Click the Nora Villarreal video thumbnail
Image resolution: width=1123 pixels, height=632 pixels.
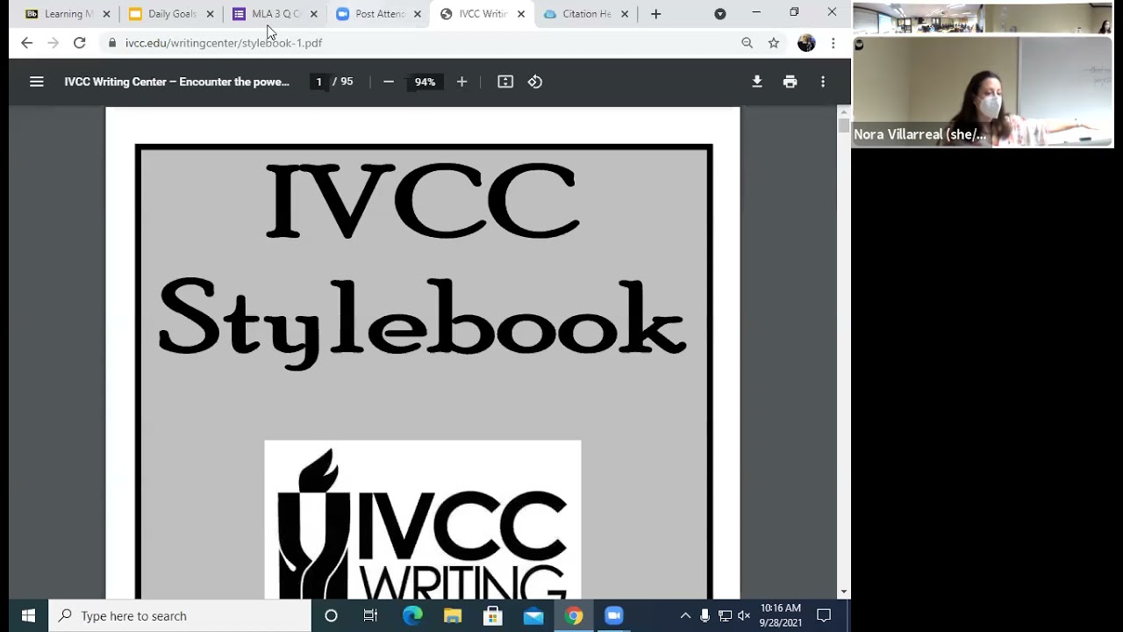[983, 91]
